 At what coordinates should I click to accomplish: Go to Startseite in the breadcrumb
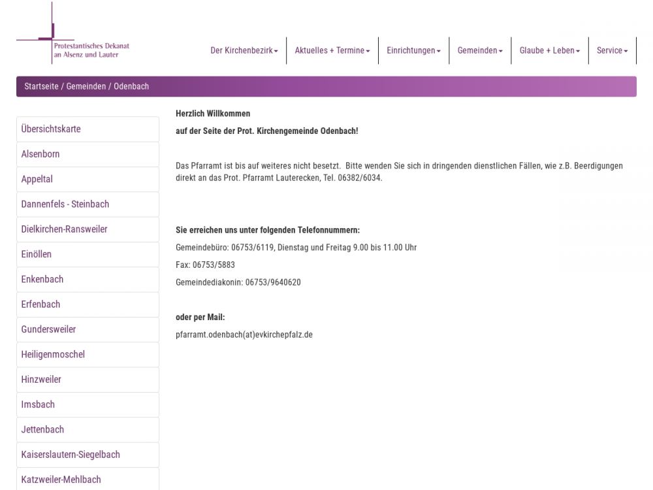click(x=41, y=86)
